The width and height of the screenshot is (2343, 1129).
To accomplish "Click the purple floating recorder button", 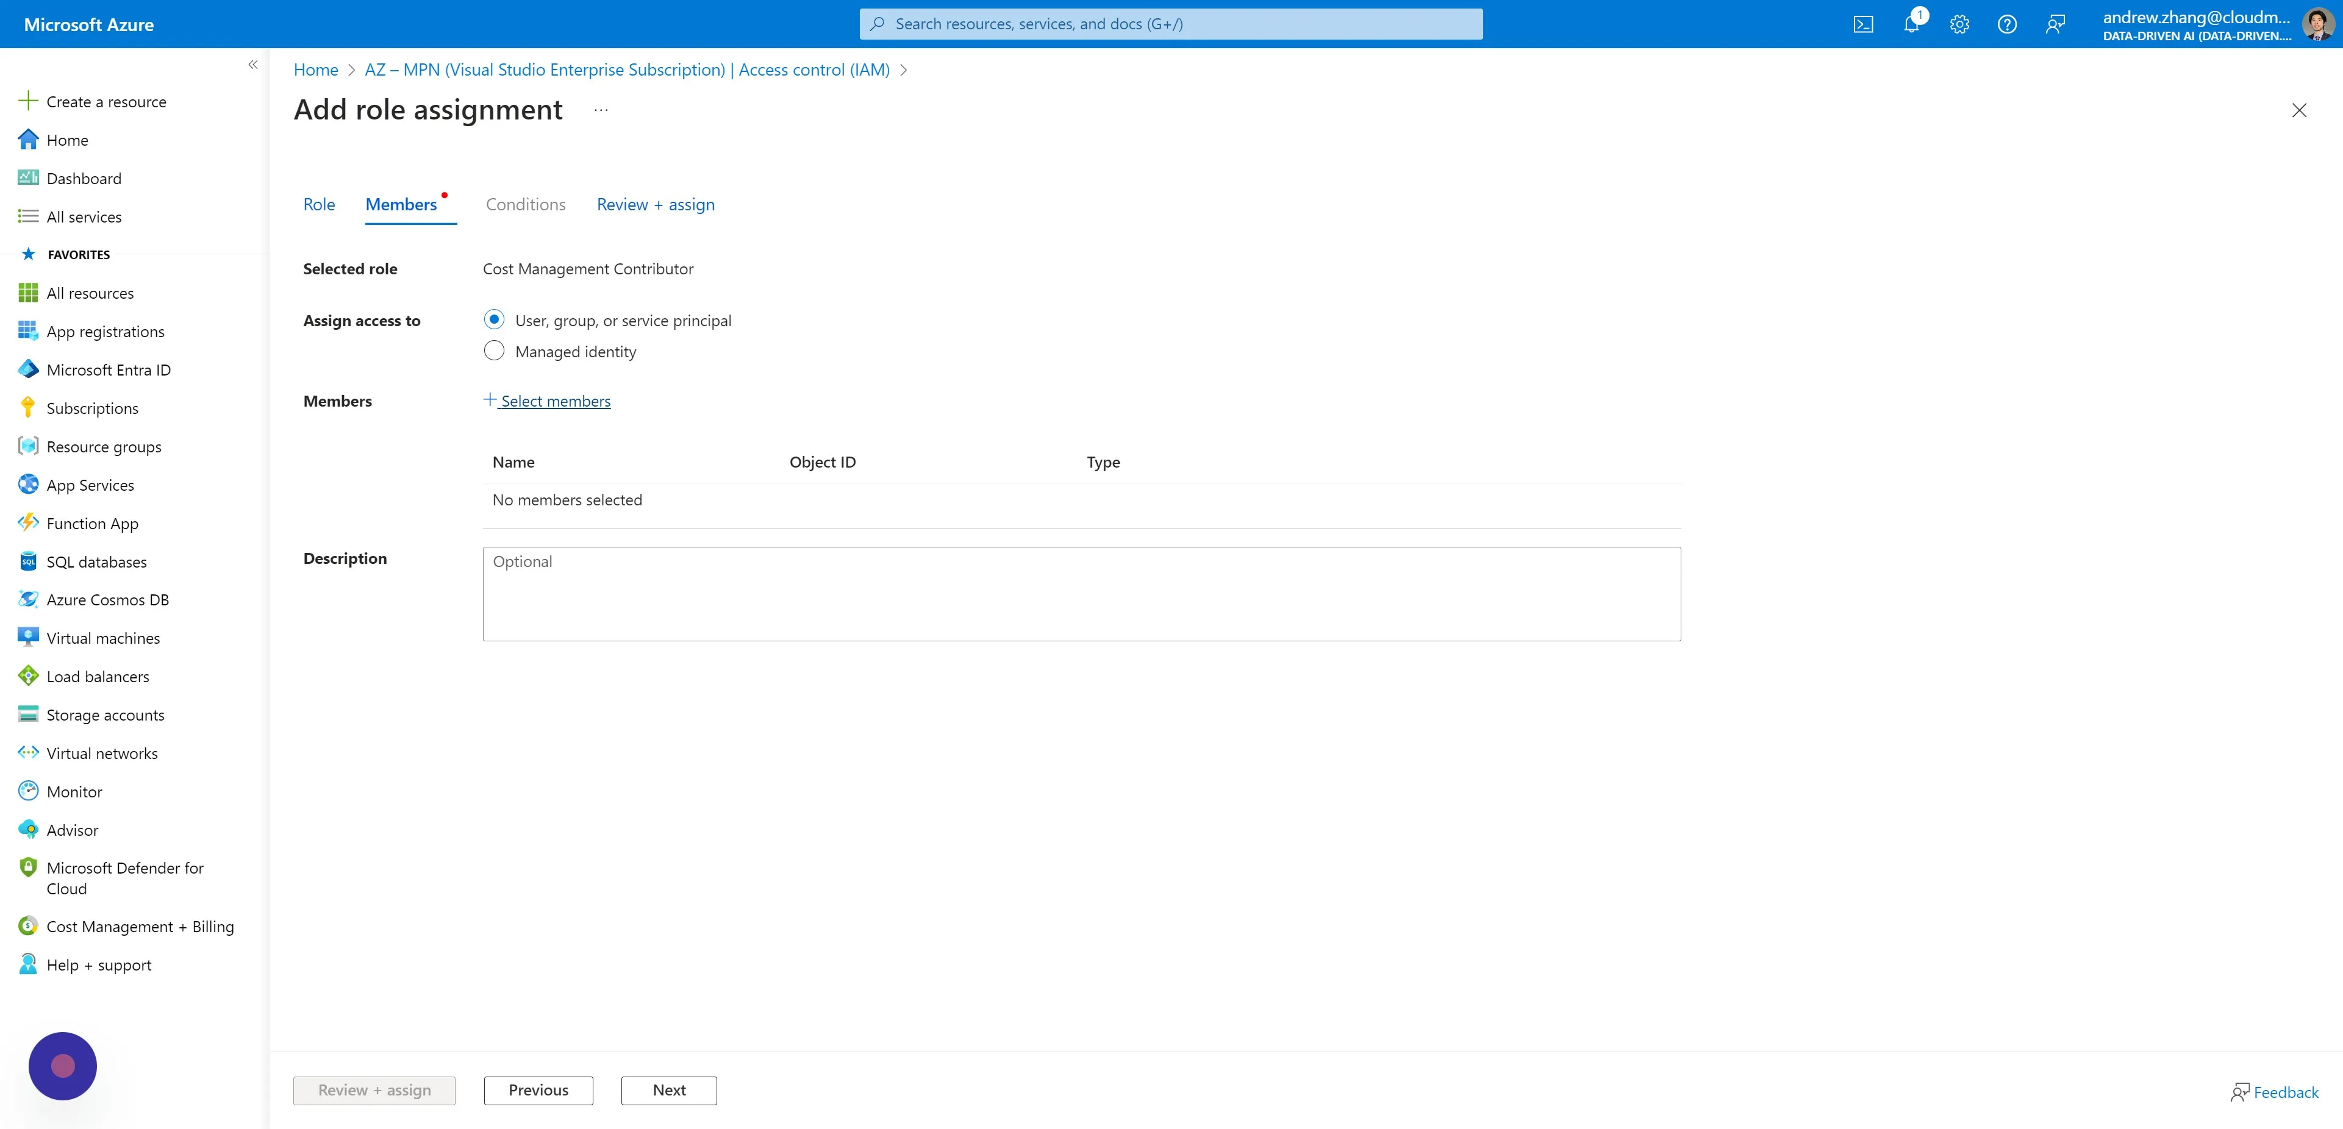I will point(63,1066).
